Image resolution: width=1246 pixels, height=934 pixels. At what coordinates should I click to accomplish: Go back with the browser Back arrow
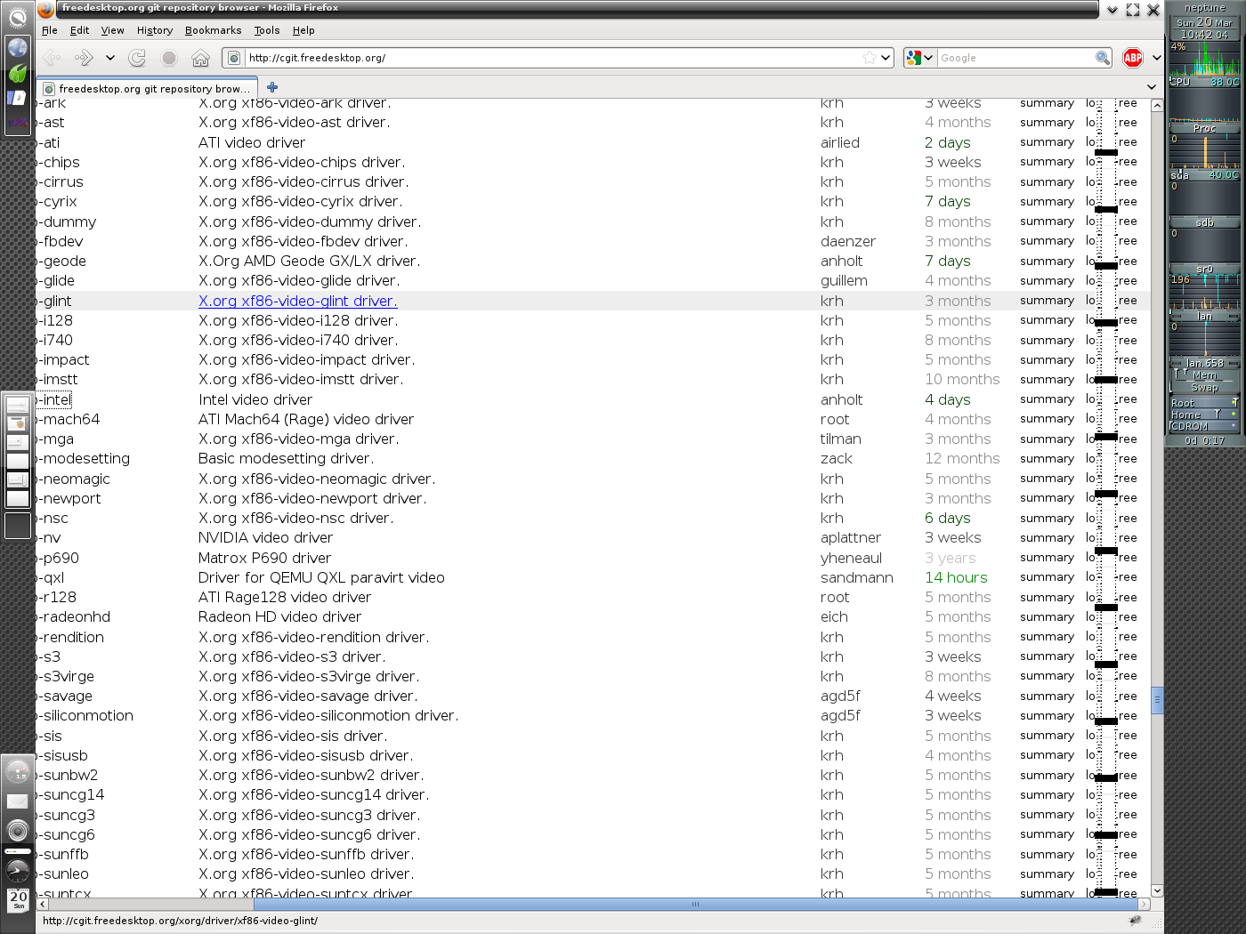point(52,58)
